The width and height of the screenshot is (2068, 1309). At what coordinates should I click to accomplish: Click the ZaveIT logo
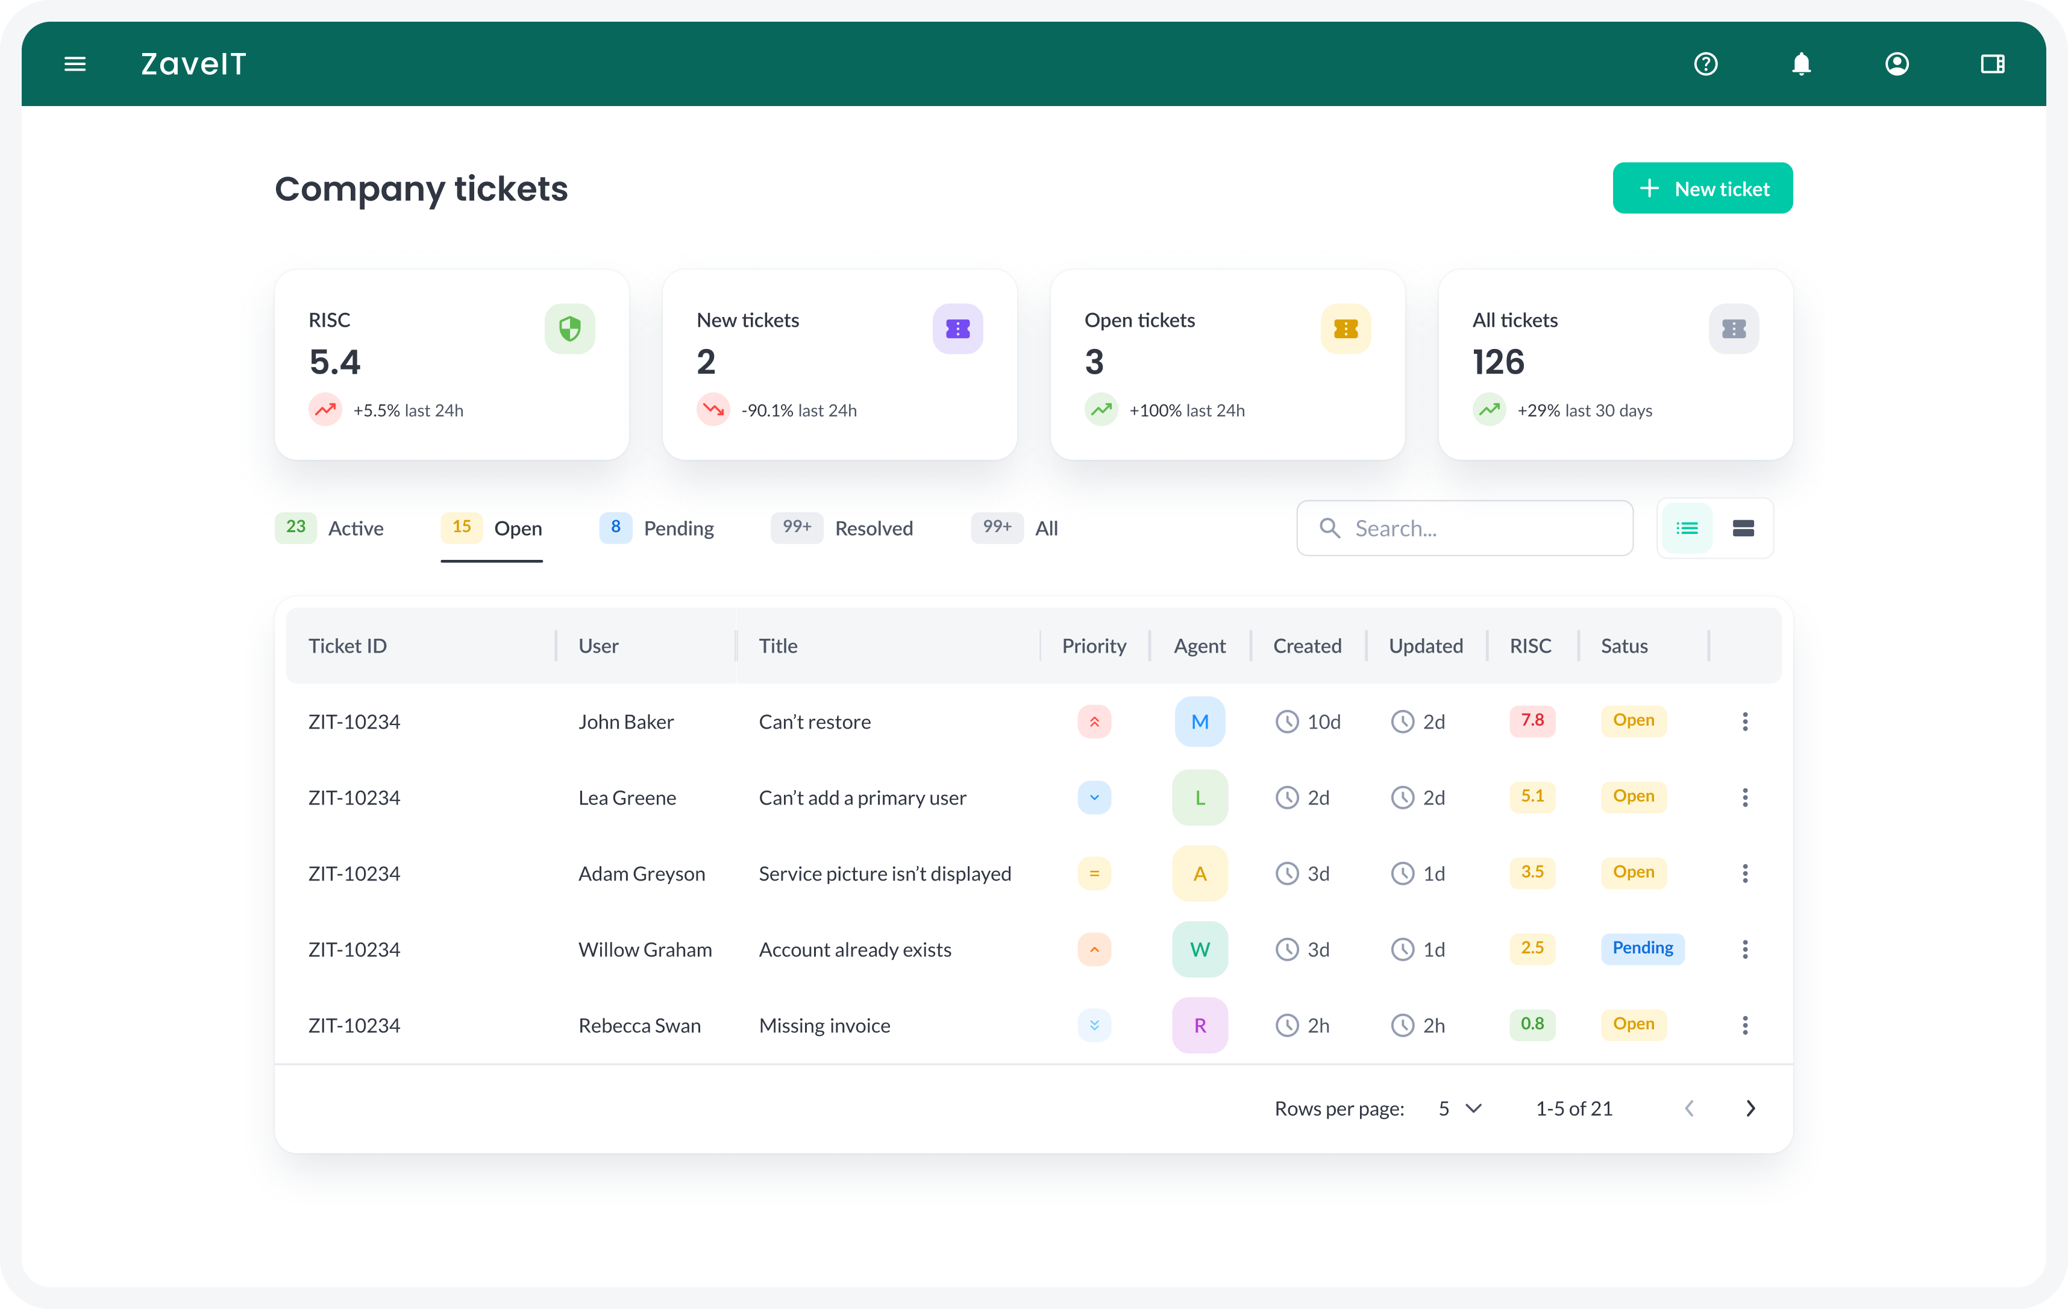[193, 63]
